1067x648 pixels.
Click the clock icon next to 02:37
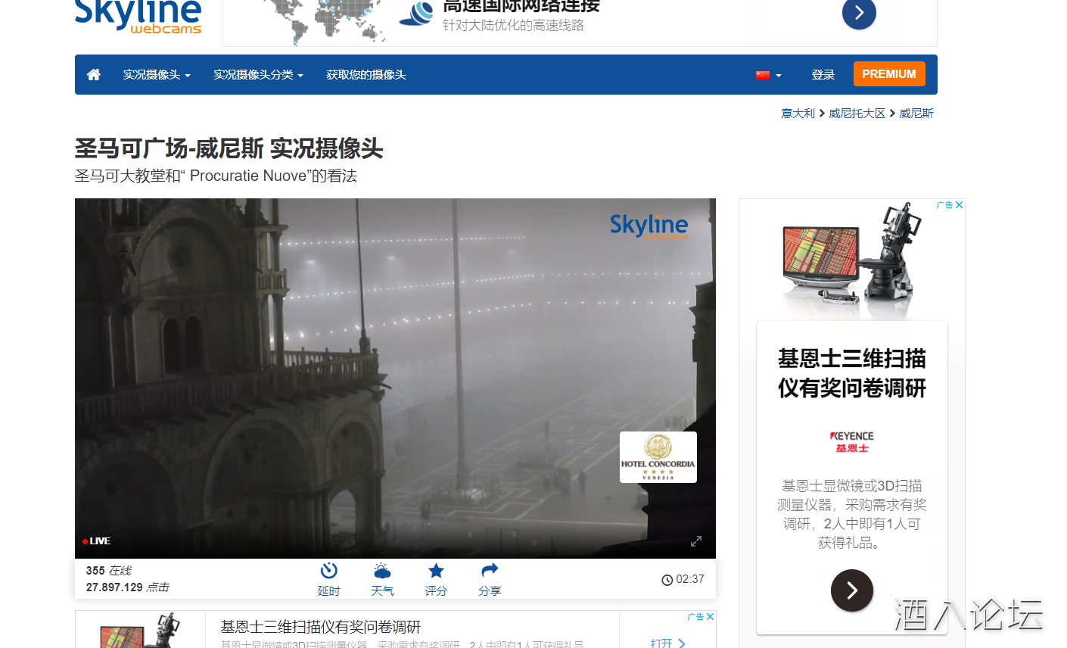[x=666, y=579]
